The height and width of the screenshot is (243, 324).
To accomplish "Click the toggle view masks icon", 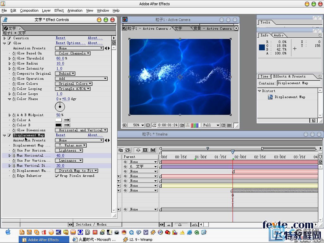I will click(154, 125).
